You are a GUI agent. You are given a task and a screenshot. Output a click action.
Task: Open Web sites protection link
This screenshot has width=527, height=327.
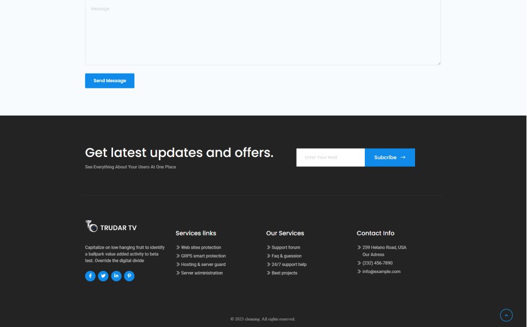201,247
